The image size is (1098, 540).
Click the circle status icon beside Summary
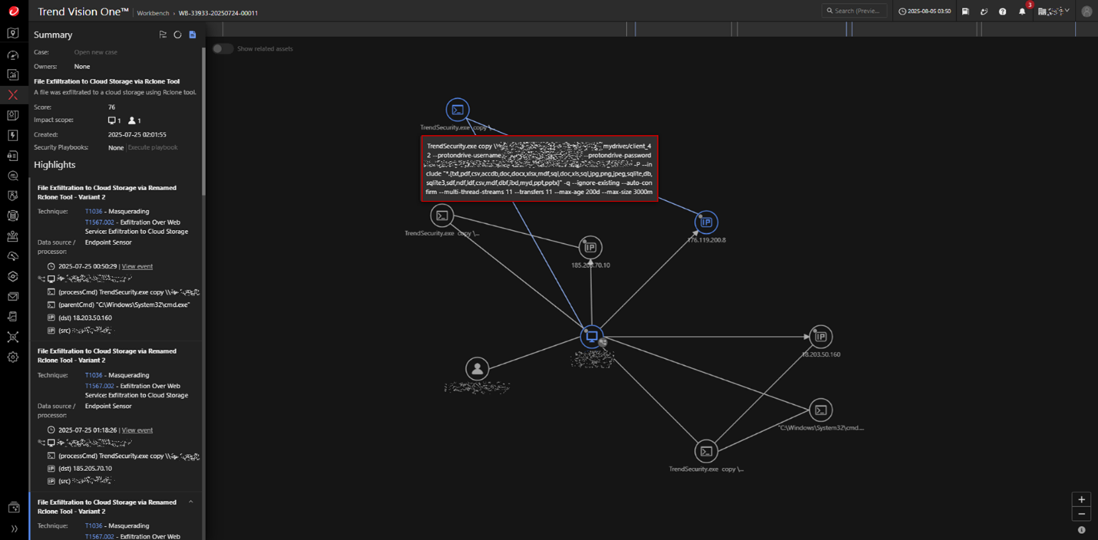tap(177, 35)
